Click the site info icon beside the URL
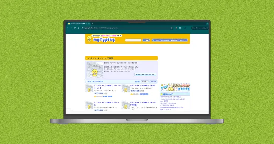Image resolution: width=274 pixels, height=144 pixels. 83,28
